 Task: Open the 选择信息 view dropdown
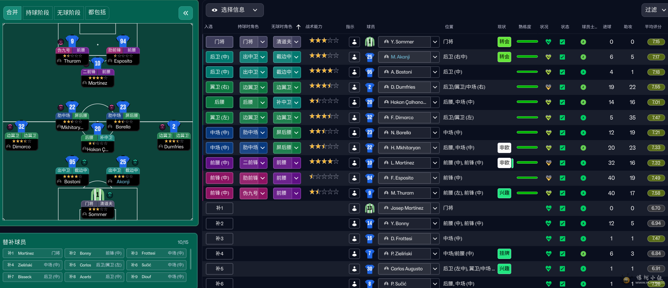[x=235, y=10]
